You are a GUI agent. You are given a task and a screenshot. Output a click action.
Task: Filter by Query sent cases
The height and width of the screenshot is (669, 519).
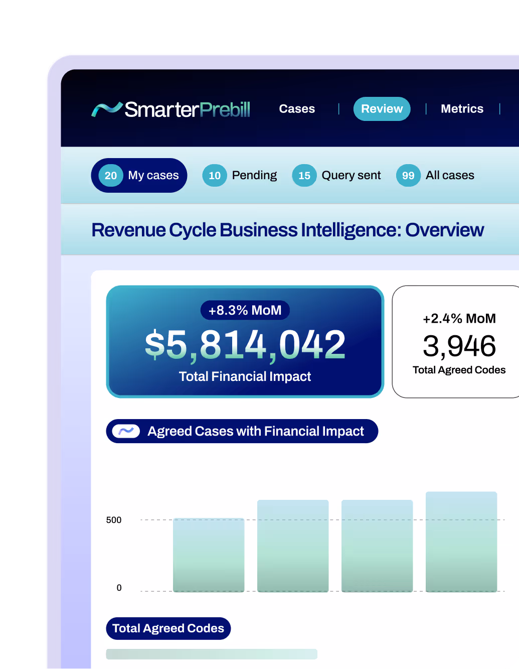pos(336,175)
